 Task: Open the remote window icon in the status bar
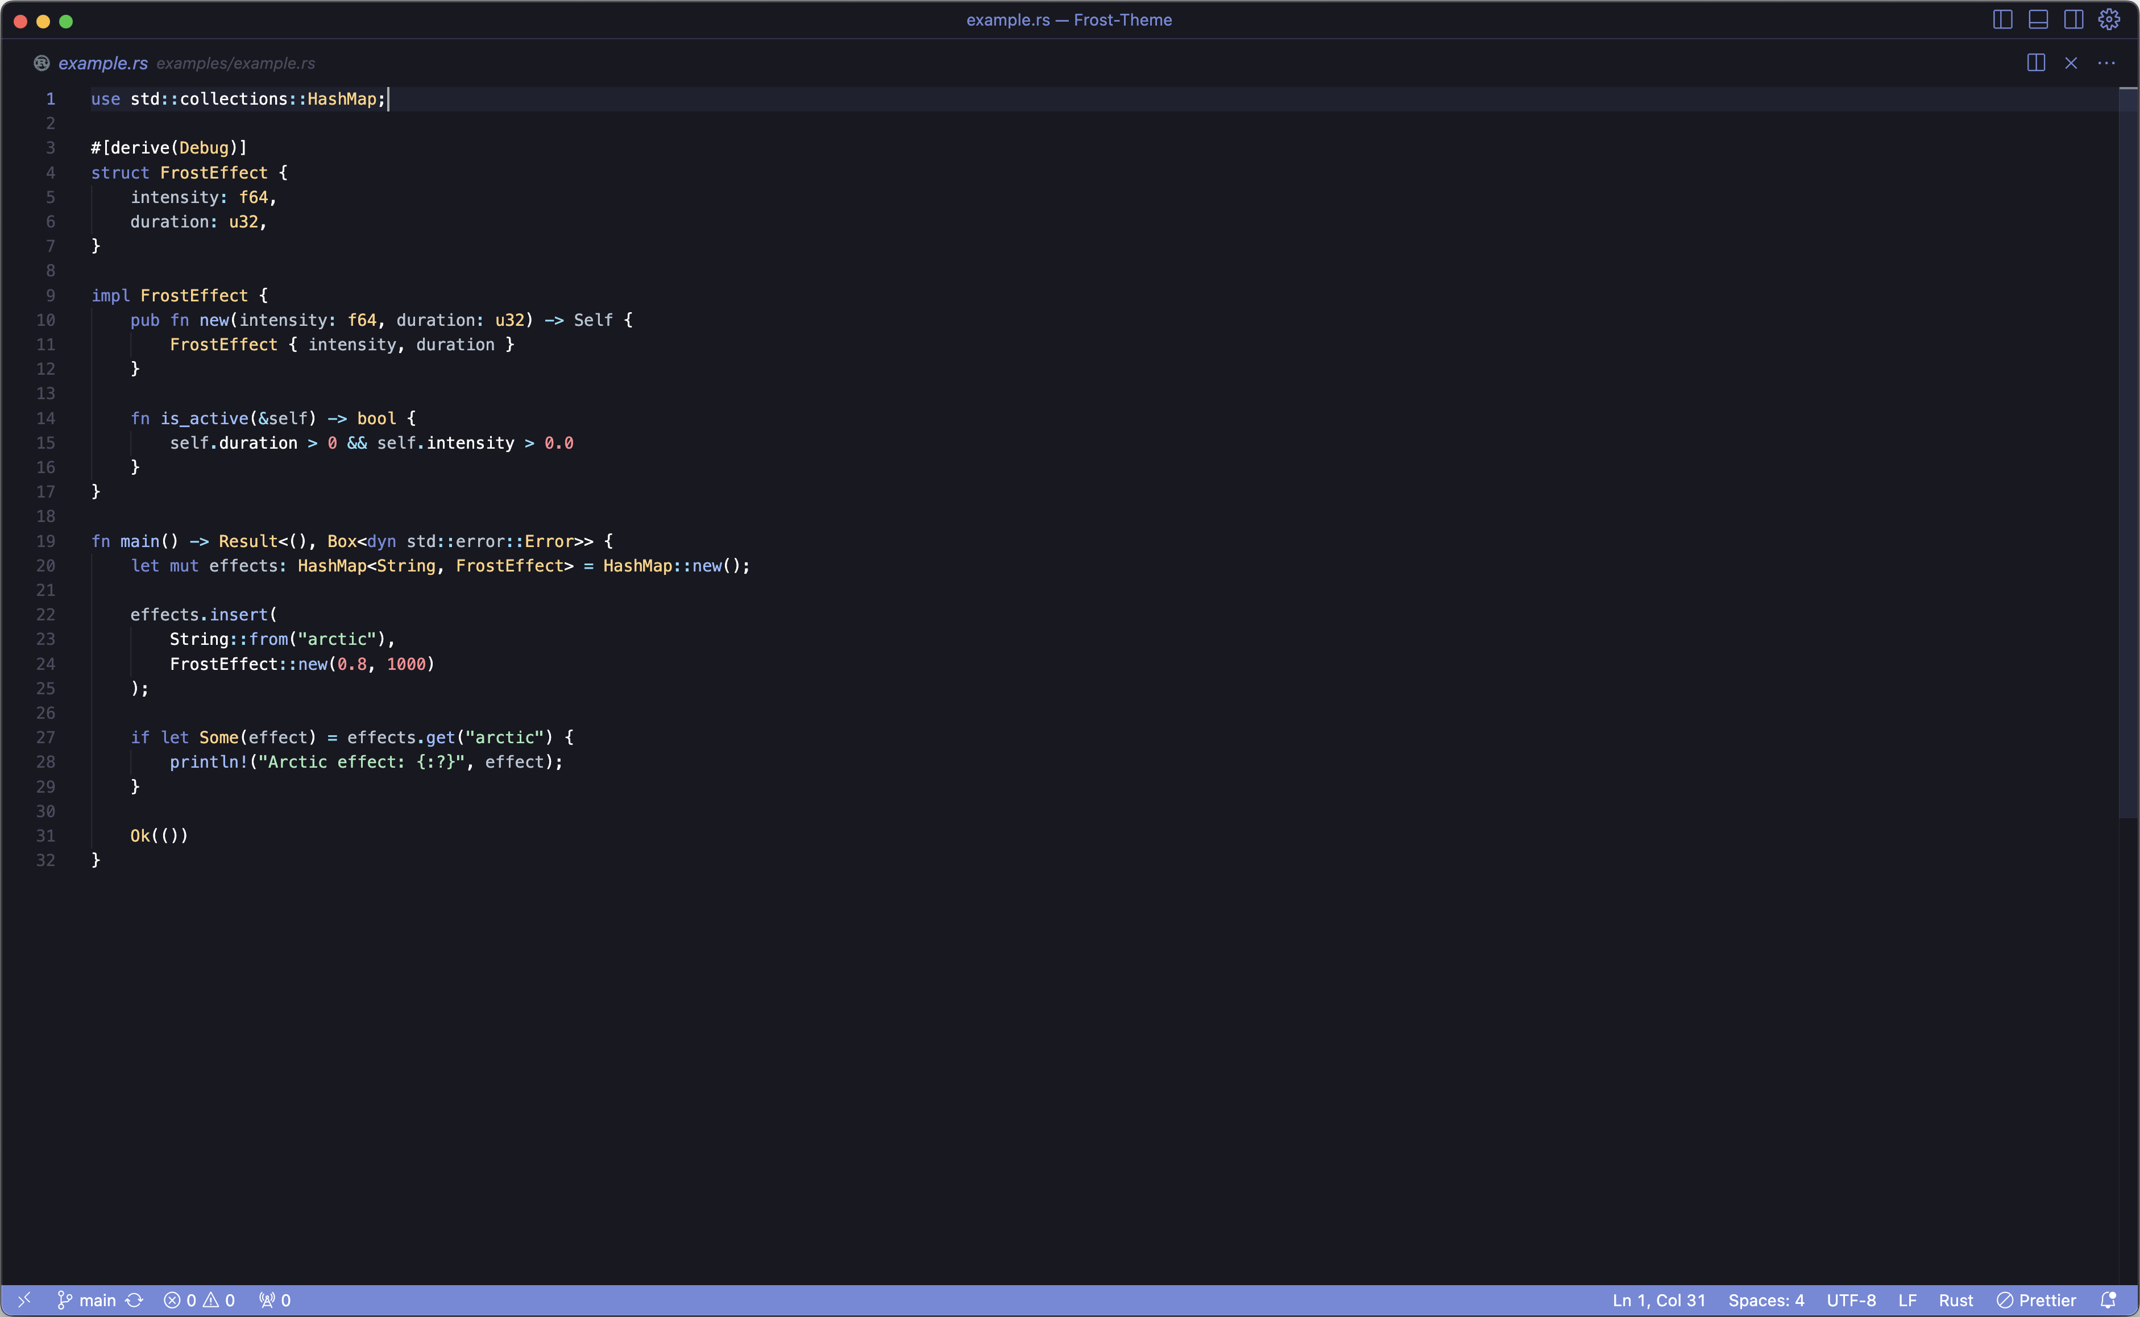point(24,1299)
